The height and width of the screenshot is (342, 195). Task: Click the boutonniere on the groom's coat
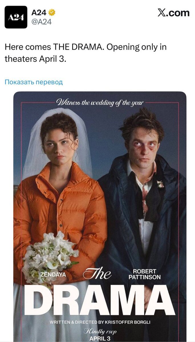(161, 184)
